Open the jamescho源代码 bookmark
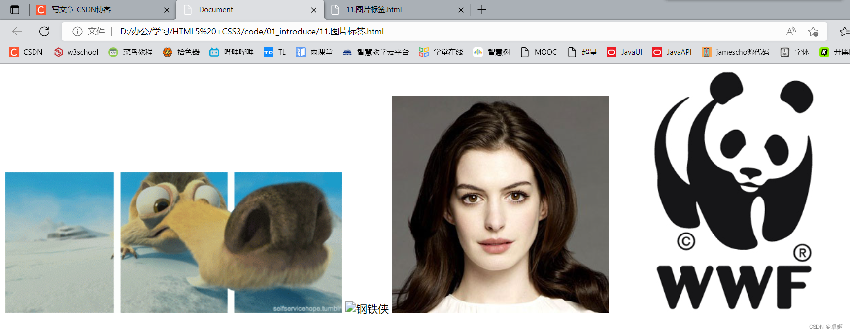This screenshot has height=334, width=850. pyautogui.click(x=736, y=52)
